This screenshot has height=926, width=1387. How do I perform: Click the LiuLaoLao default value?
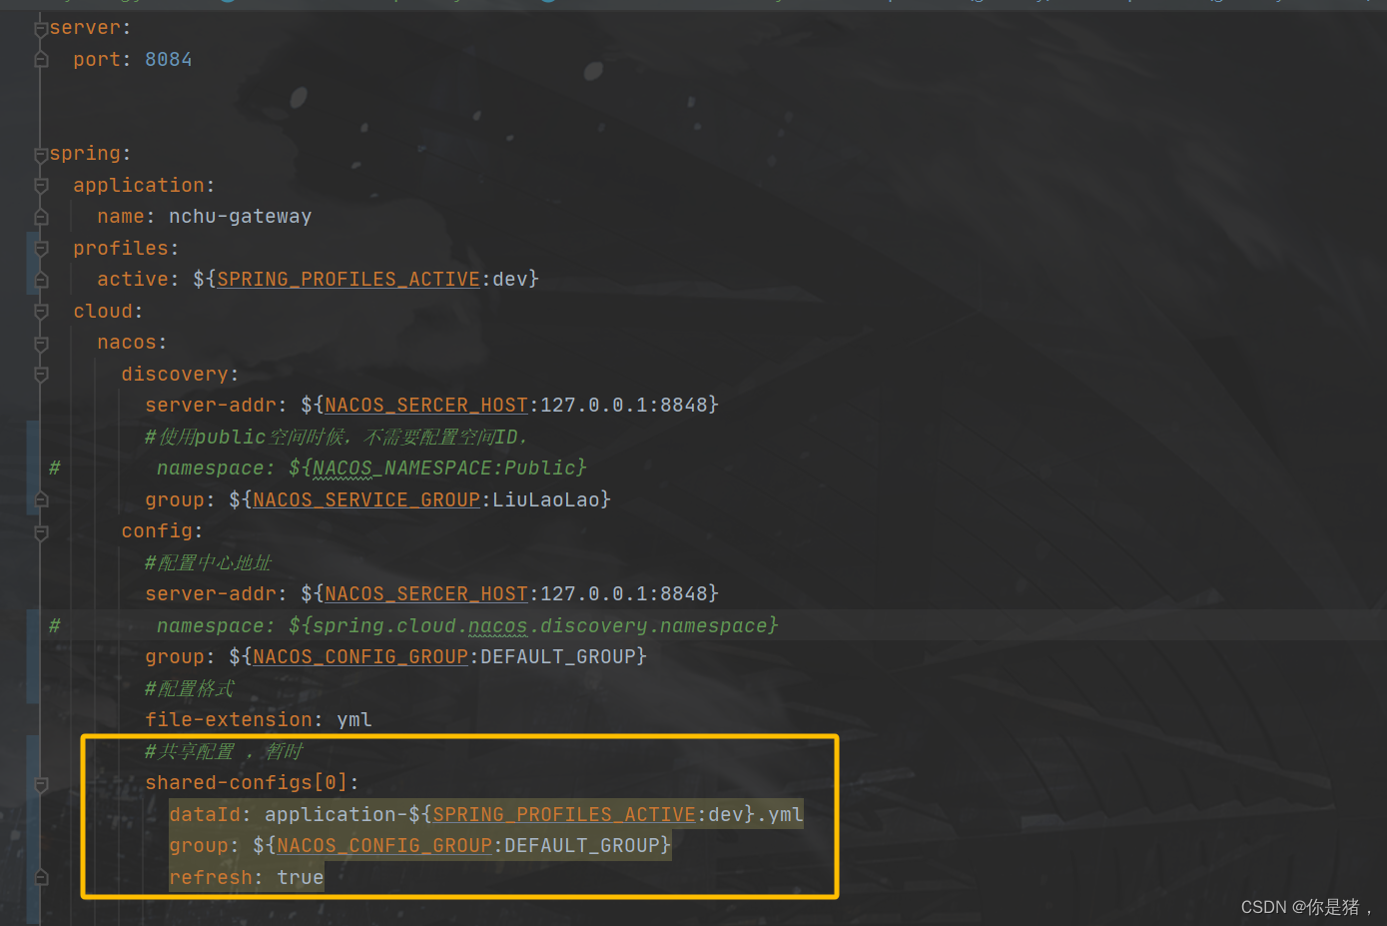(x=546, y=500)
